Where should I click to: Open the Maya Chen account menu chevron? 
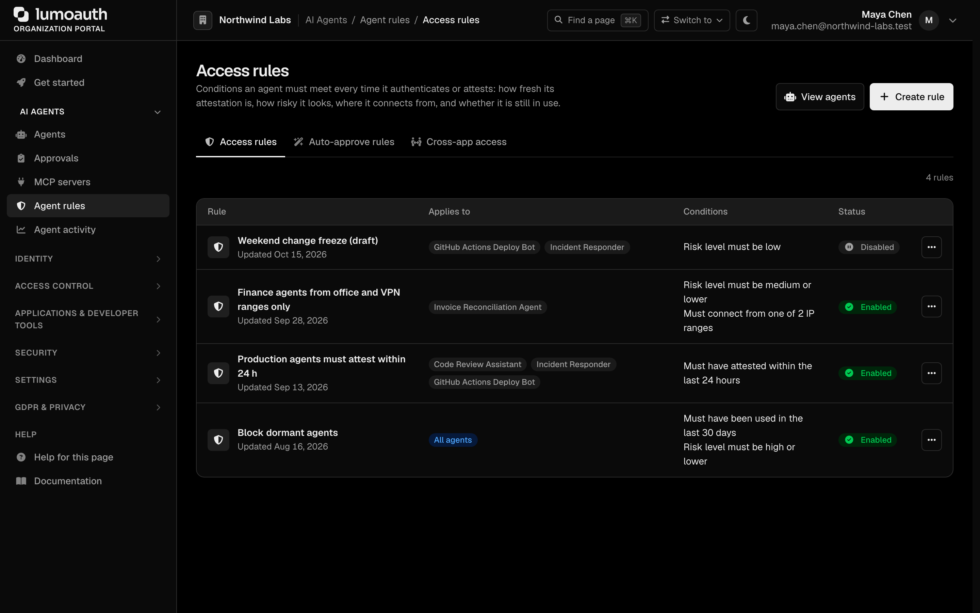pos(952,20)
